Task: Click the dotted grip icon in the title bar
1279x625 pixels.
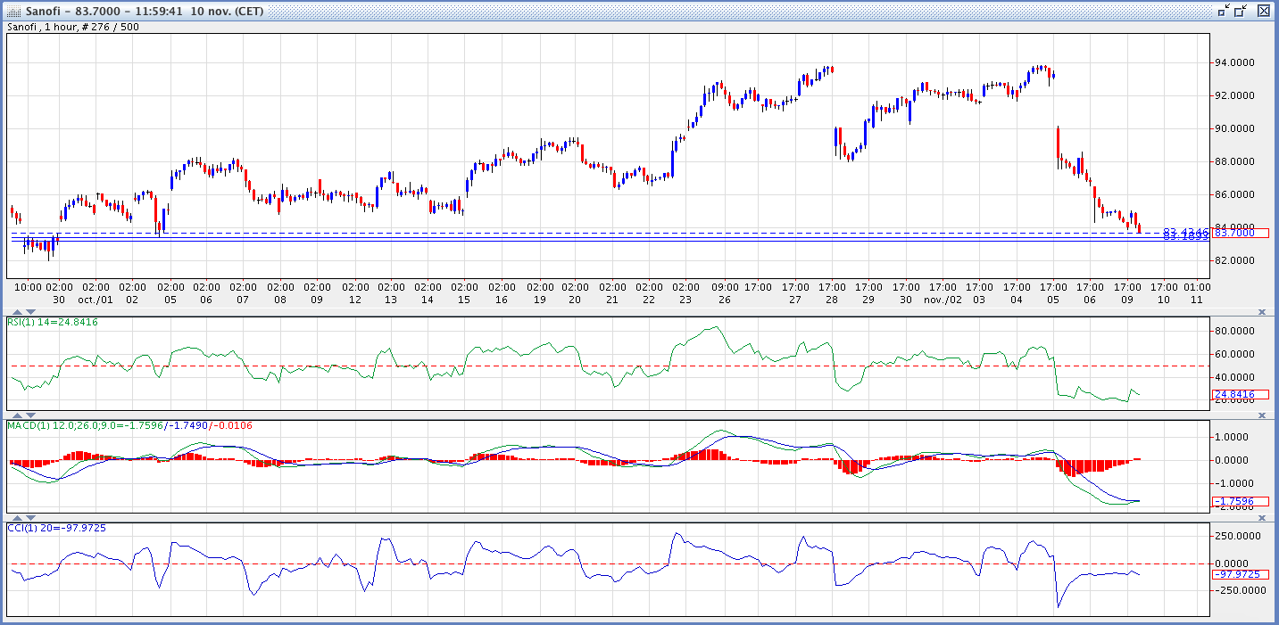Action: point(14,11)
